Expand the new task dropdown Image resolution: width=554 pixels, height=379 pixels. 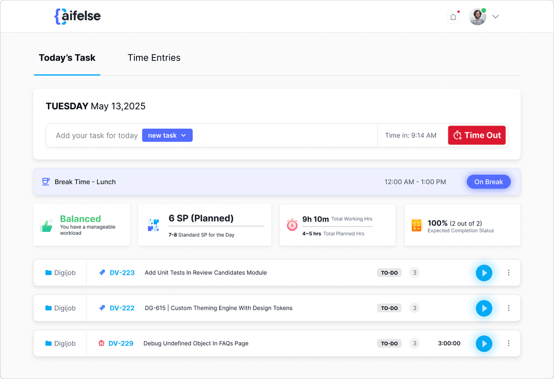(167, 135)
